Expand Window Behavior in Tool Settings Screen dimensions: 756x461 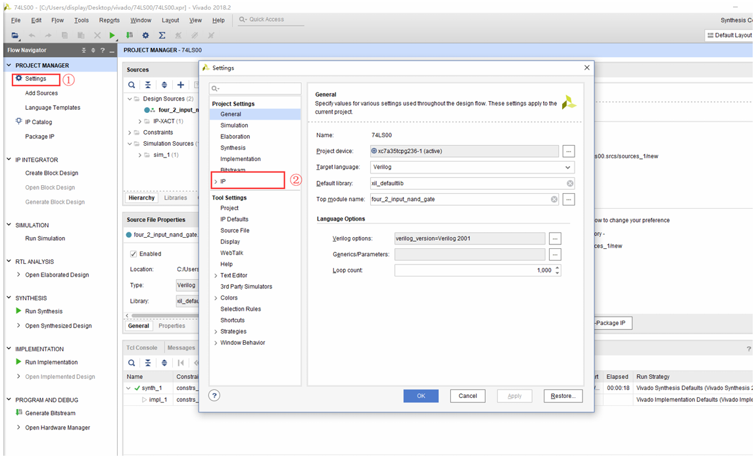[216, 343]
